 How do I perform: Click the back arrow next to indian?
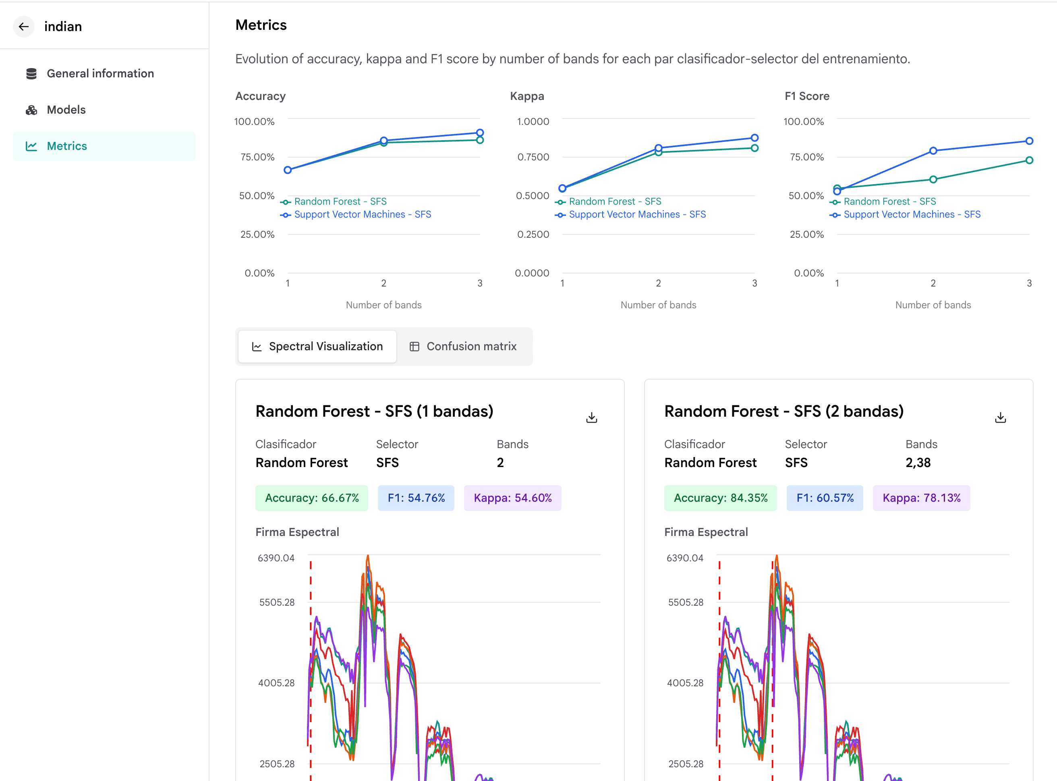tap(24, 27)
